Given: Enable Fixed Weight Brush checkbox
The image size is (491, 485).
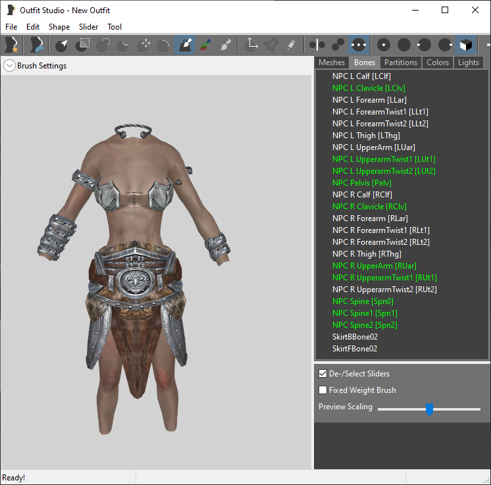Looking at the screenshot, I should pyautogui.click(x=323, y=390).
